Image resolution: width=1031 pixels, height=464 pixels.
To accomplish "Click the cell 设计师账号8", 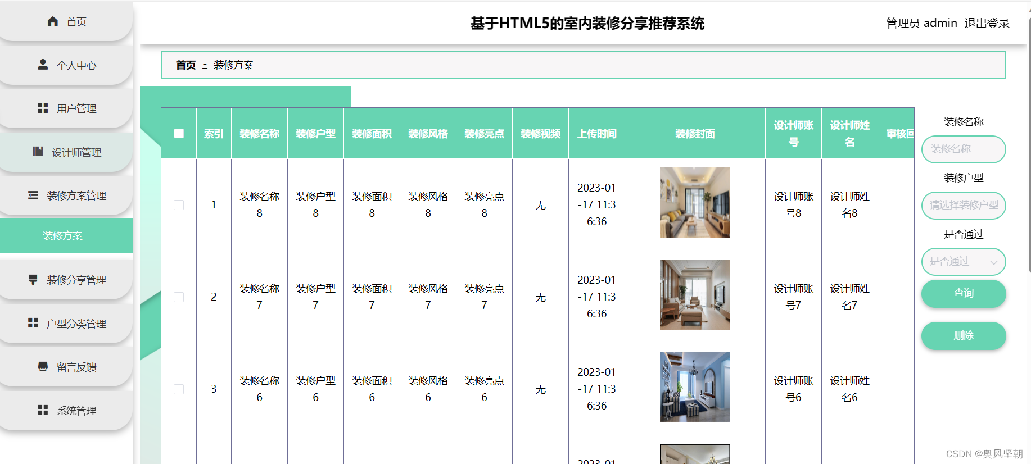I will 793,204.
